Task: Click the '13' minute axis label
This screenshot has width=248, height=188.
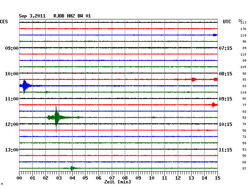Action: 191,178
